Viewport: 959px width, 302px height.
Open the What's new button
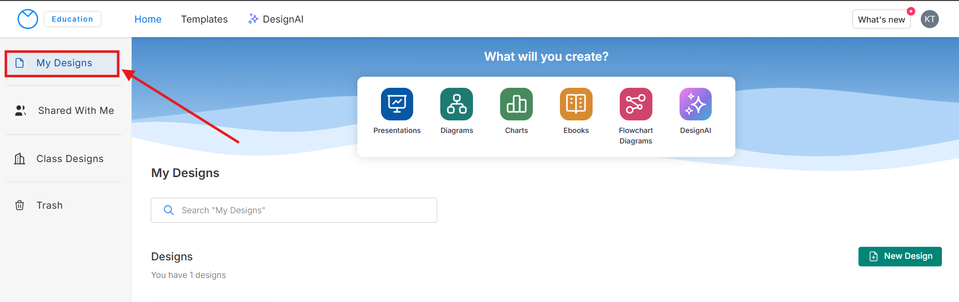click(881, 20)
